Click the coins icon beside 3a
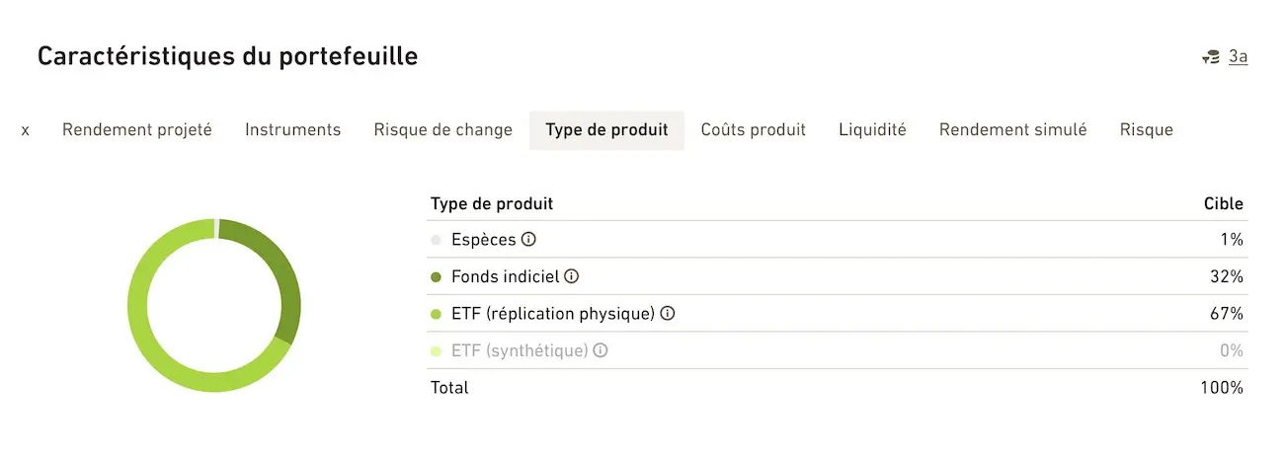Image resolution: width=1284 pixels, height=456 pixels. (x=1210, y=57)
